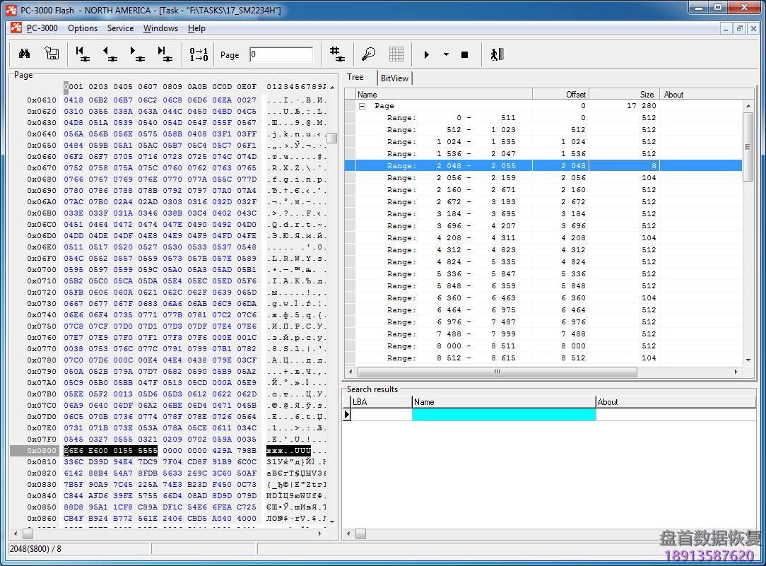Click the Offset column header
The image size is (766, 566).
click(560, 94)
